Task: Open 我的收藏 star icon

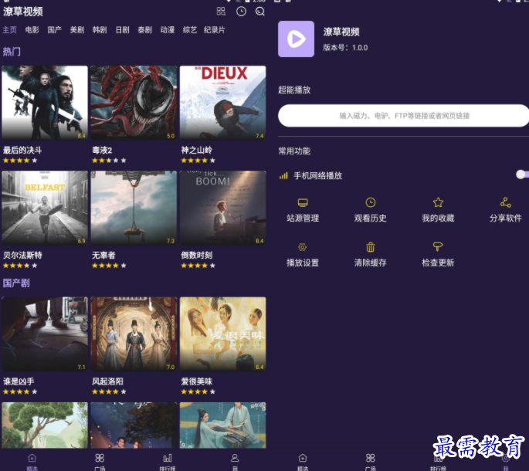Action: (x=438, y=202)
